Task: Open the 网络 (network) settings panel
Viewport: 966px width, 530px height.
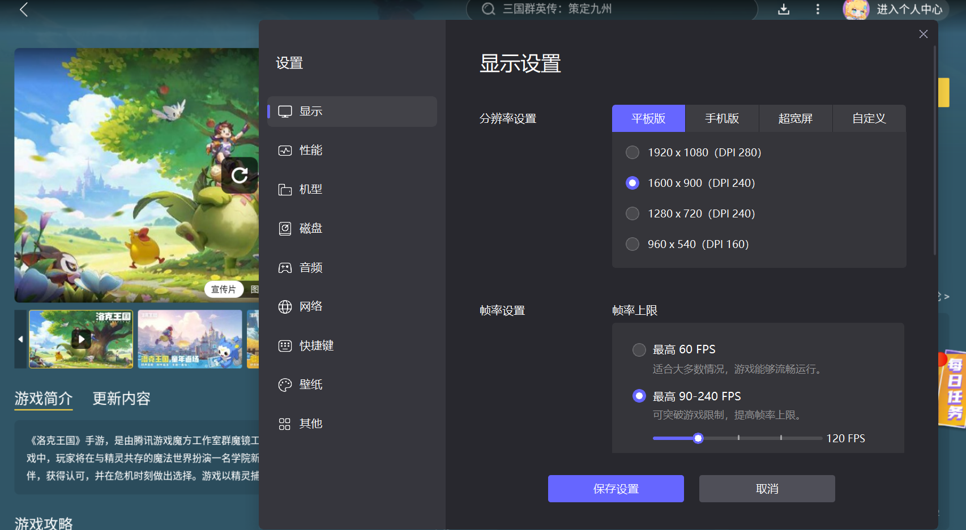Action: (x=310, y=306)
